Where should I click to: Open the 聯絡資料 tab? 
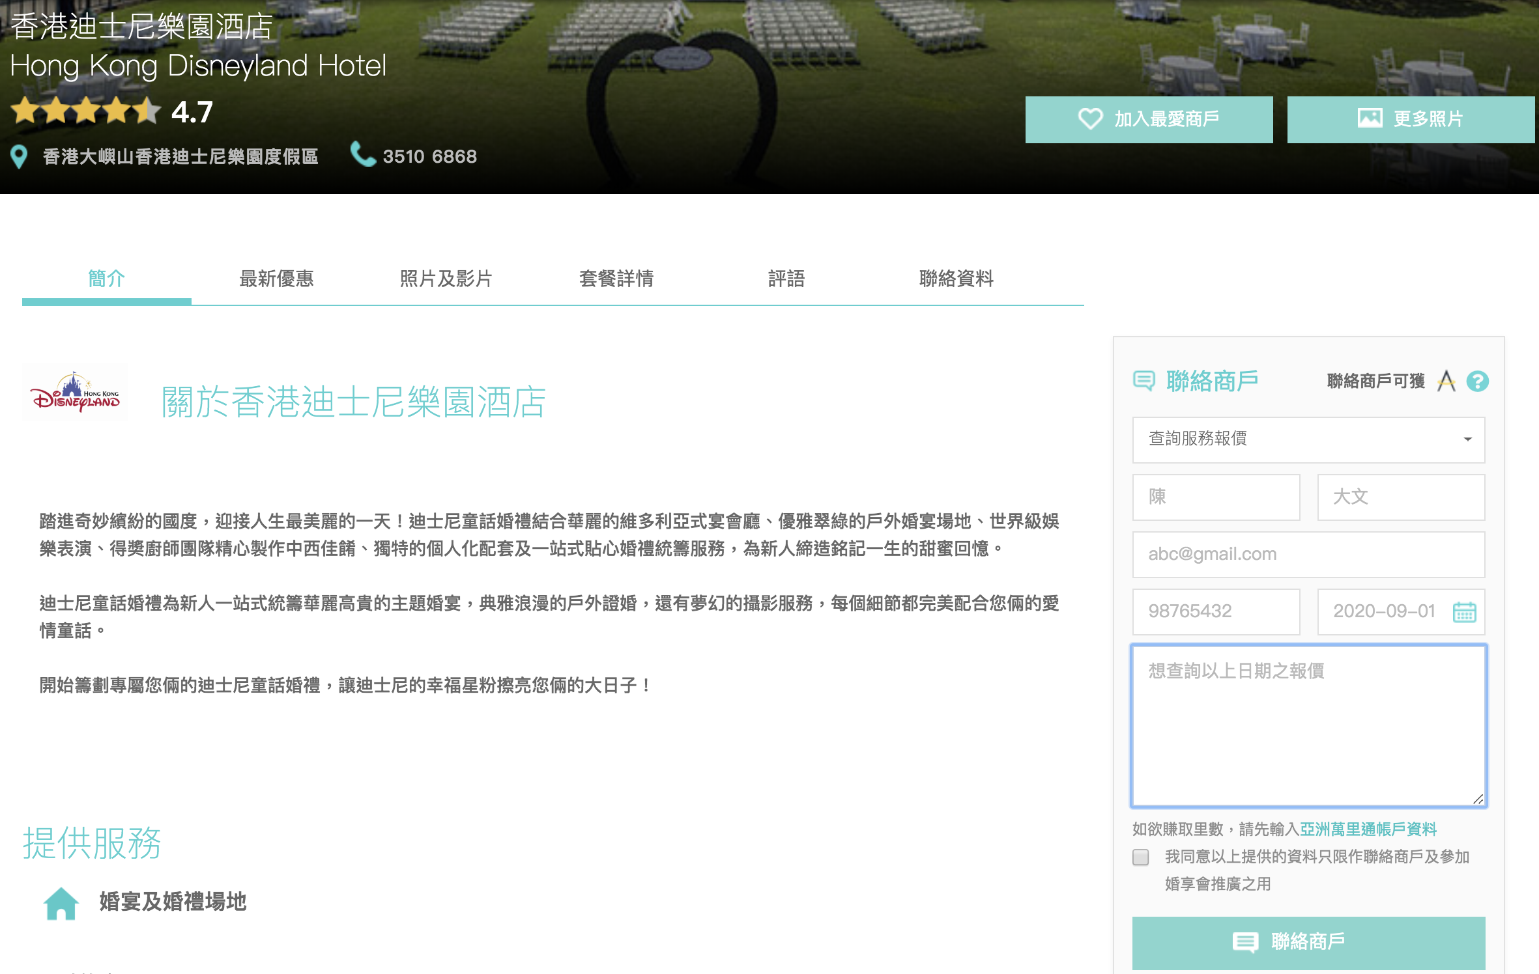(x=956, y=279)
